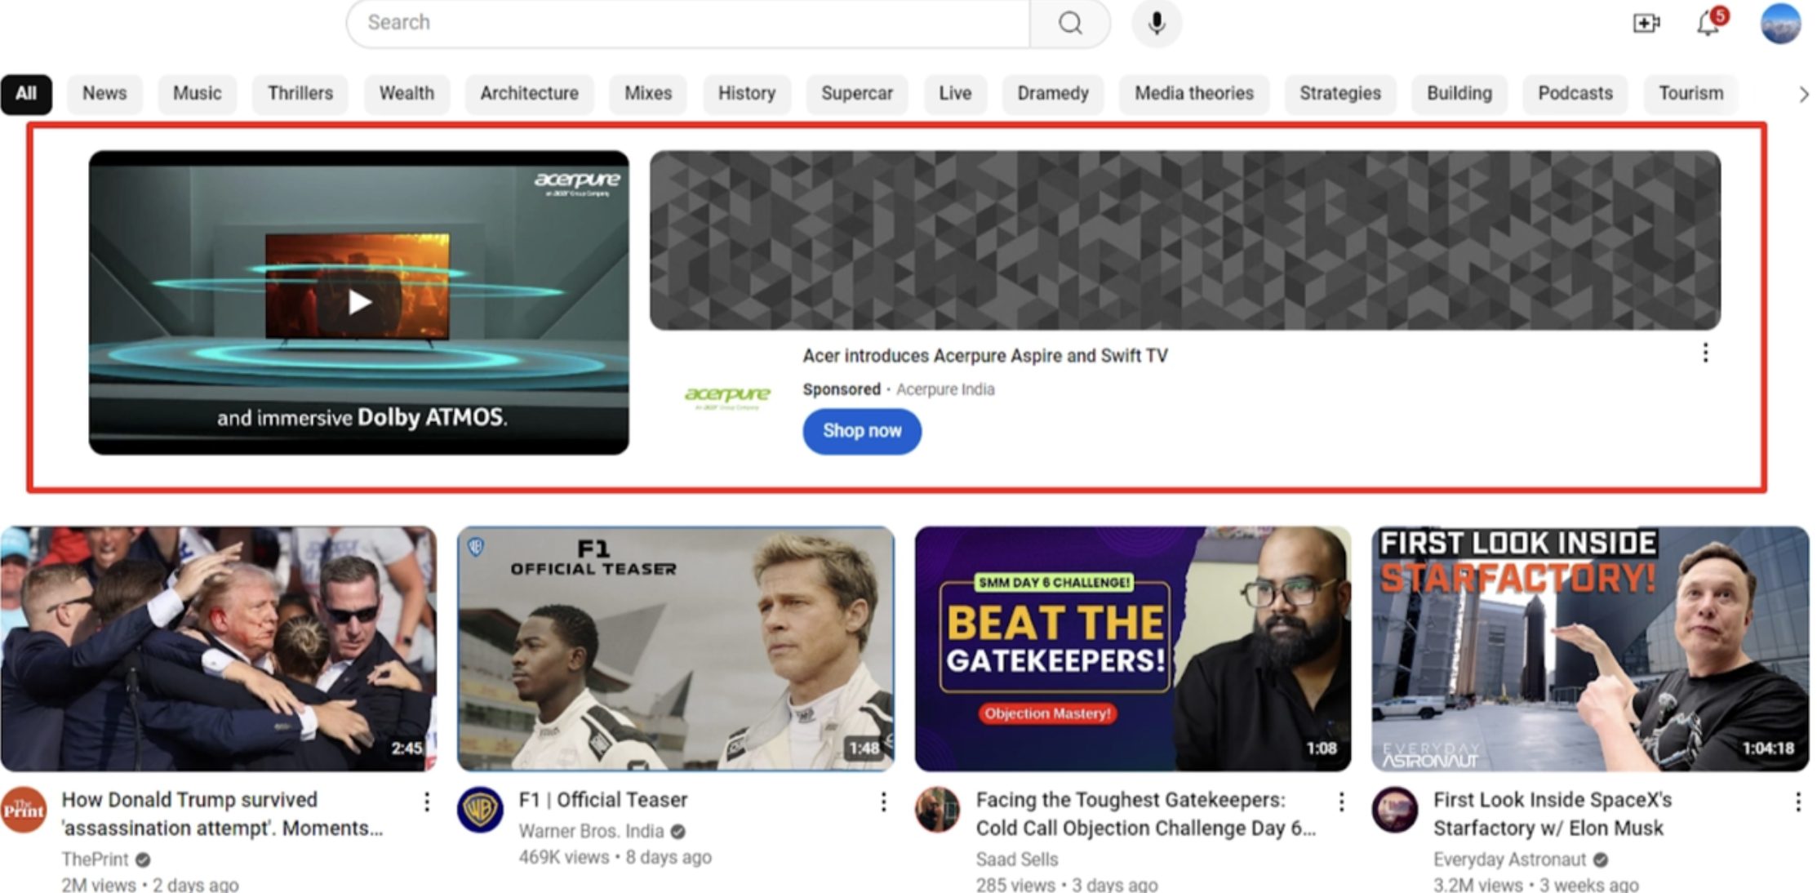Start a voice search with the microphone icon
Image resolution: width=1817 pixels, height=893 pixels.
[1156, 23]
